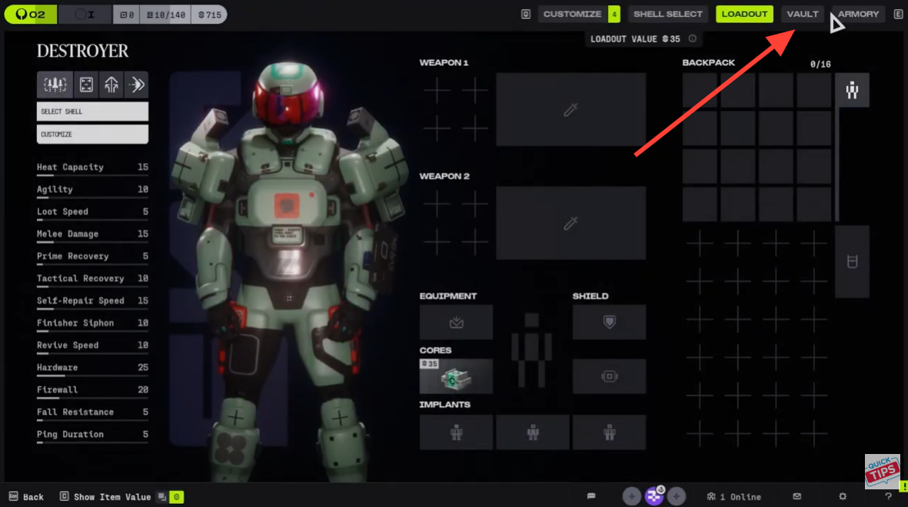This screenshot has height=507, width=908.
Task: Select the branching arrows shell ability icon
Action: (111, 85)
